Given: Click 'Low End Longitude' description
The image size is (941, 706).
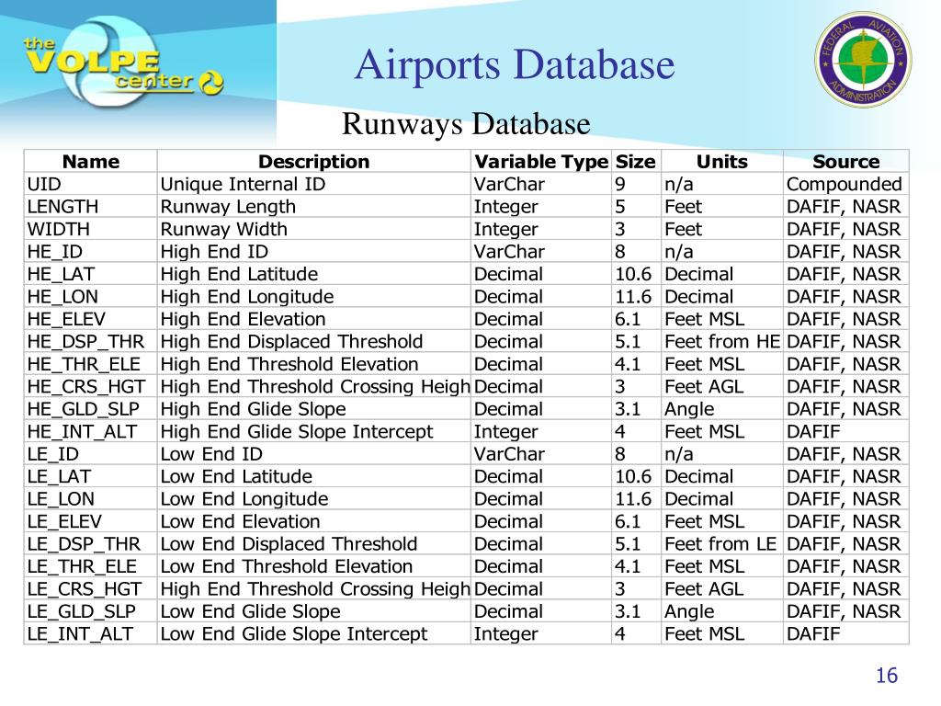Looking at the screenshot, I should 314,499.
